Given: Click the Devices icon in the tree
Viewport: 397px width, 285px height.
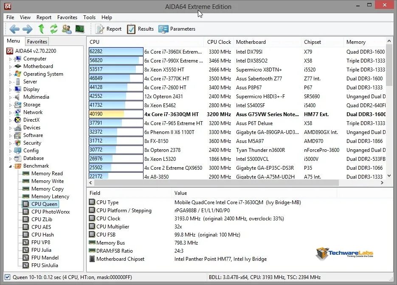Looking at the screenshot, I should [18, 128].
